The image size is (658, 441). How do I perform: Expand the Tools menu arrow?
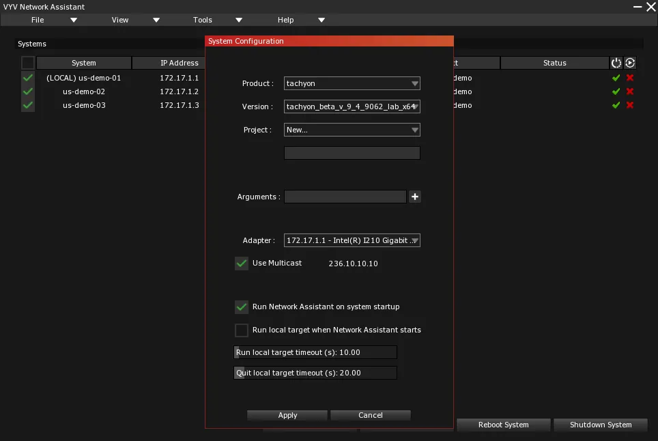239,20
